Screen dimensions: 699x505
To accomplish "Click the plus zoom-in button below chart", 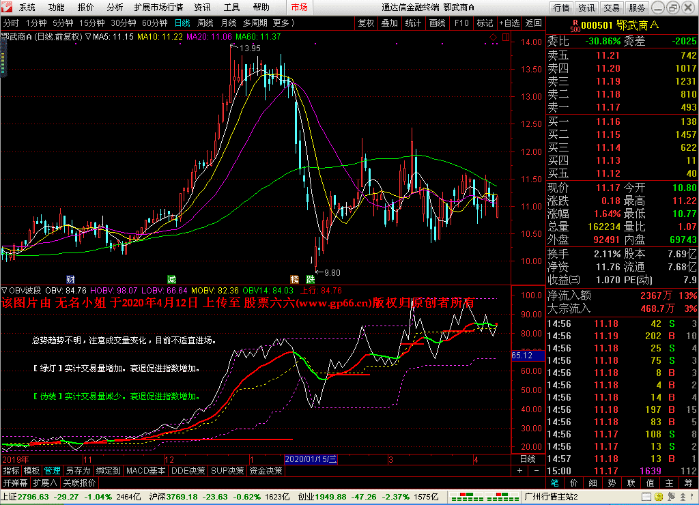I will 519,471.
